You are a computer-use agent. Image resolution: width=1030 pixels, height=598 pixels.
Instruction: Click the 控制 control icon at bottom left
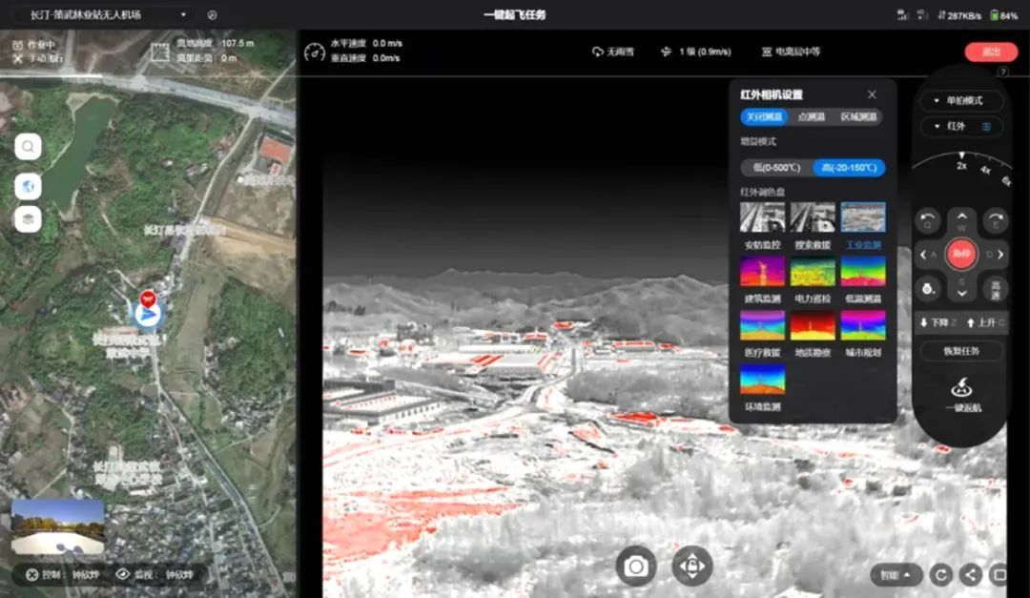coord(31,575)
